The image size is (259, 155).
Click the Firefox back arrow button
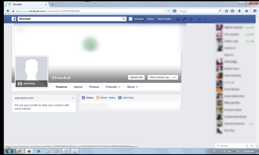tap(8, 11)
